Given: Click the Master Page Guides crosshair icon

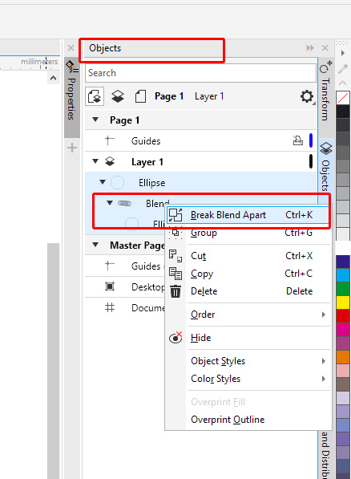Looking at the screenshot, I should [x=110, y=266].
